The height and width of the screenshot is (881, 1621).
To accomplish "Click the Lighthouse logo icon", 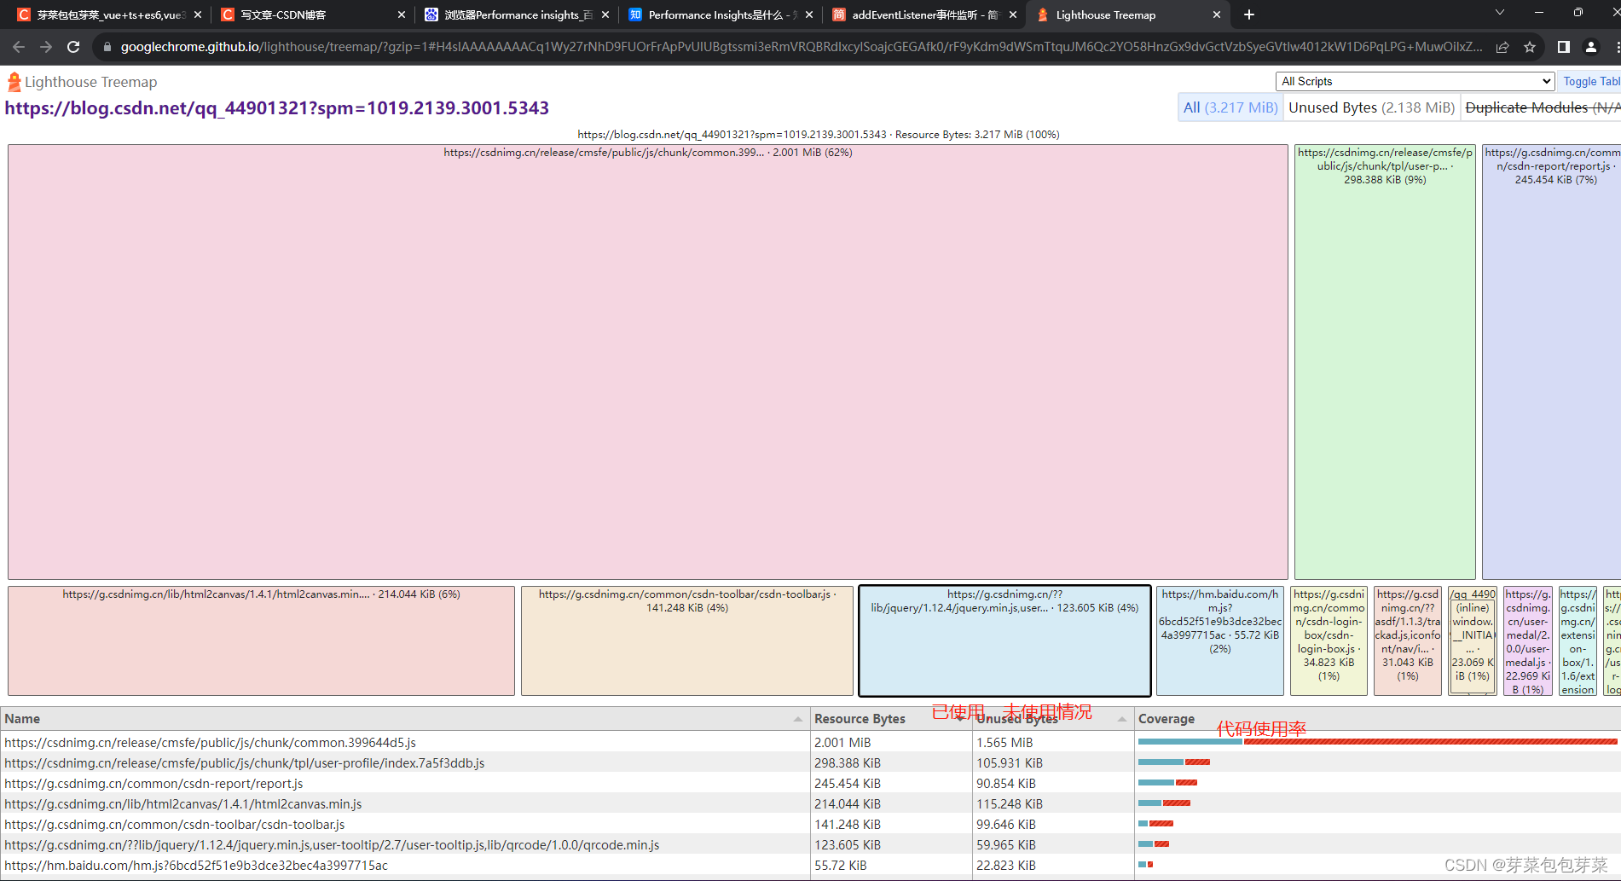I will [x=14, y=82].
